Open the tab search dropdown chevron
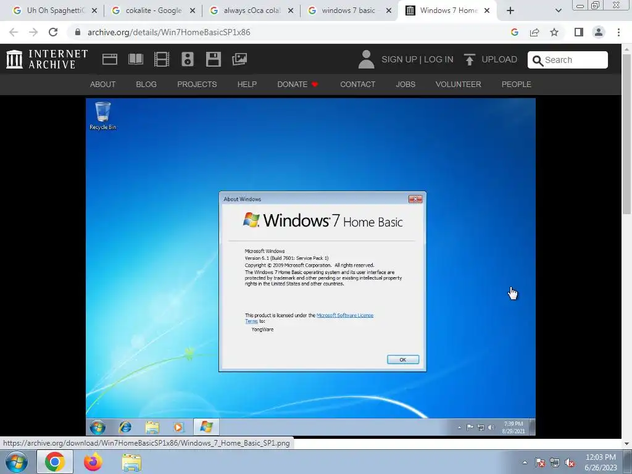 pyautogui.click(x=558, y=10)
